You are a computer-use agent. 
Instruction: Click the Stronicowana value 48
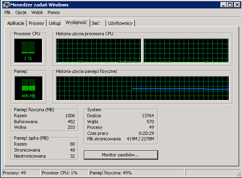[72, 150]
